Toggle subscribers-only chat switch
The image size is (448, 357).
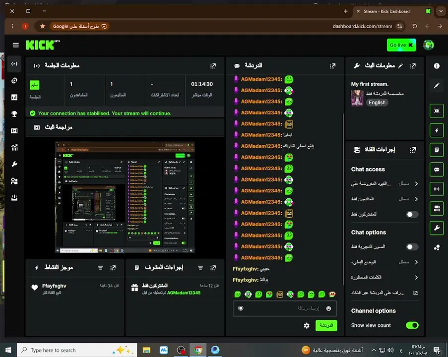(x=412, y=214)
